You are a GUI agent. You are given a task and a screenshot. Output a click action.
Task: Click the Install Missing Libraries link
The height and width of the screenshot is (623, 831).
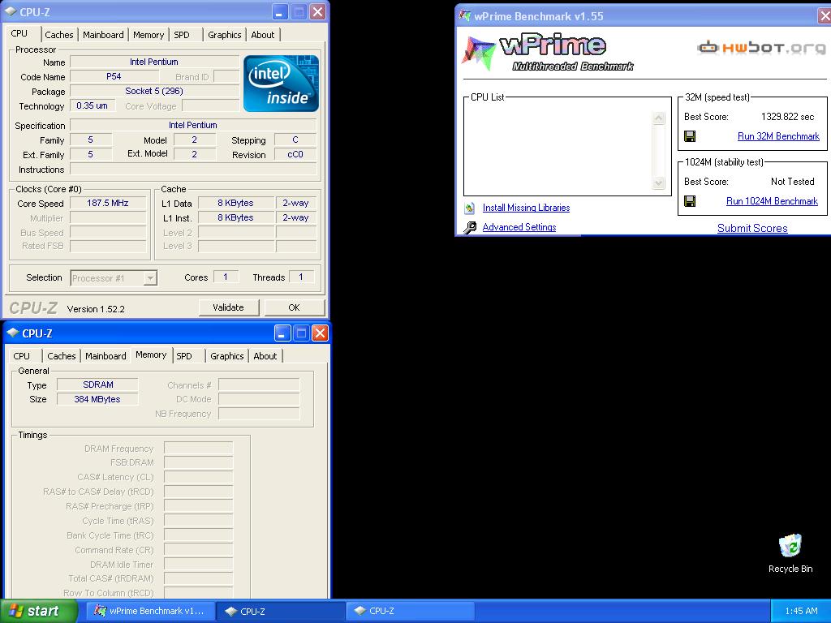coord(526,208)
